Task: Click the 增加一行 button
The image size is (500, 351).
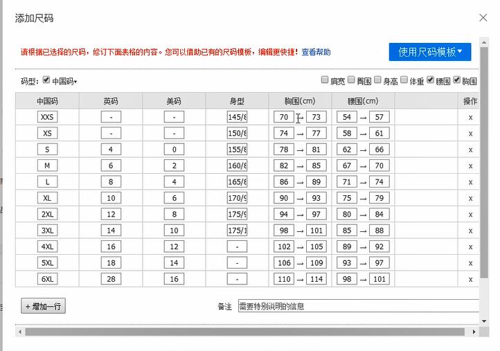Action: (44, 306)
